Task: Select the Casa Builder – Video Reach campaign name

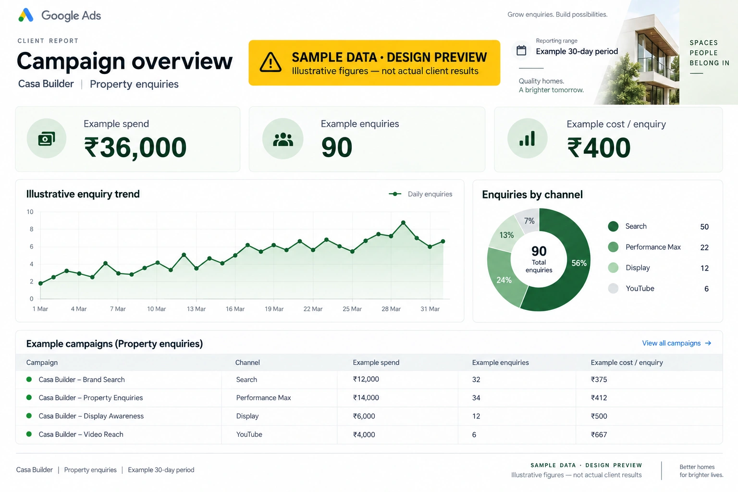Action: coord(81,434)
